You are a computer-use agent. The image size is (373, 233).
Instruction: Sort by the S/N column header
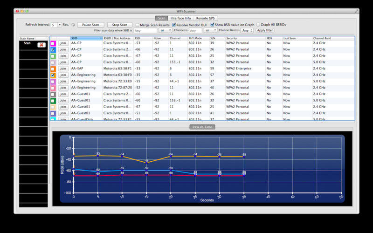217,38
